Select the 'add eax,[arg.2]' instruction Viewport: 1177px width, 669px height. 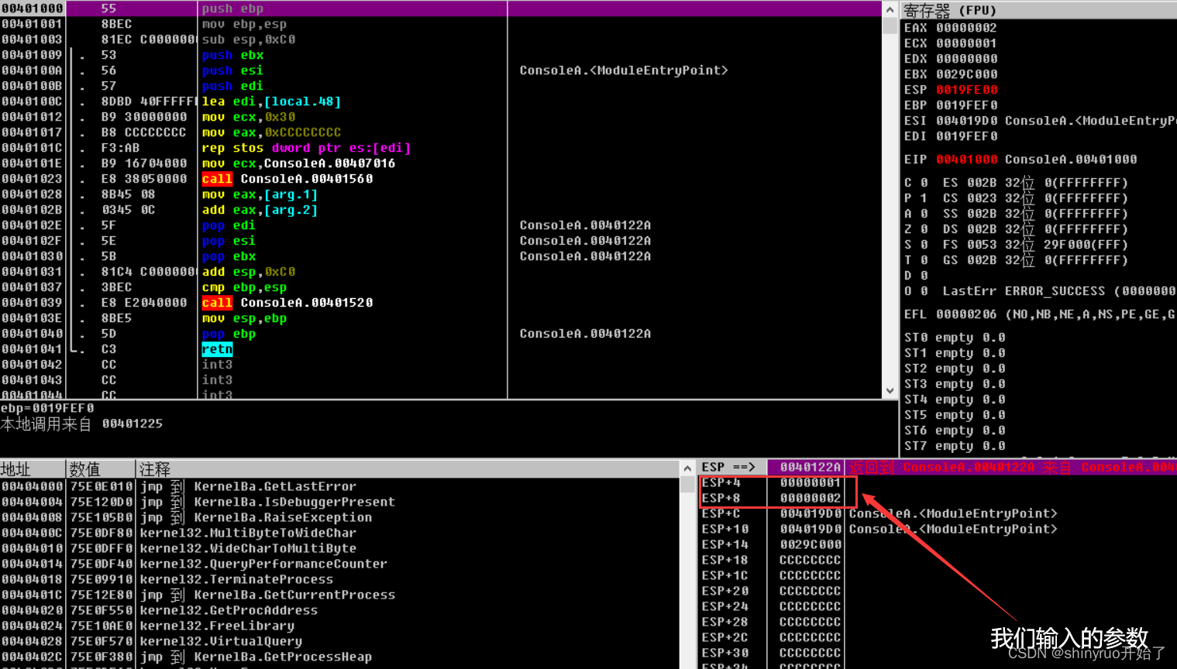click(x=260, y=210)
